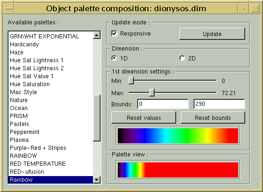Click the Max slider handle
This screenshot has height=192, width=263.
click(152, 93)
